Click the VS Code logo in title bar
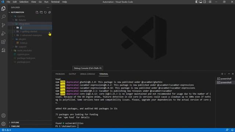The image size is (235, 132). (x=3, y=2)
